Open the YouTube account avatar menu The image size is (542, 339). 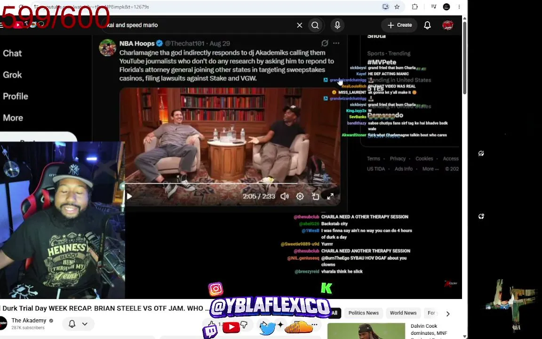(447, 25)
